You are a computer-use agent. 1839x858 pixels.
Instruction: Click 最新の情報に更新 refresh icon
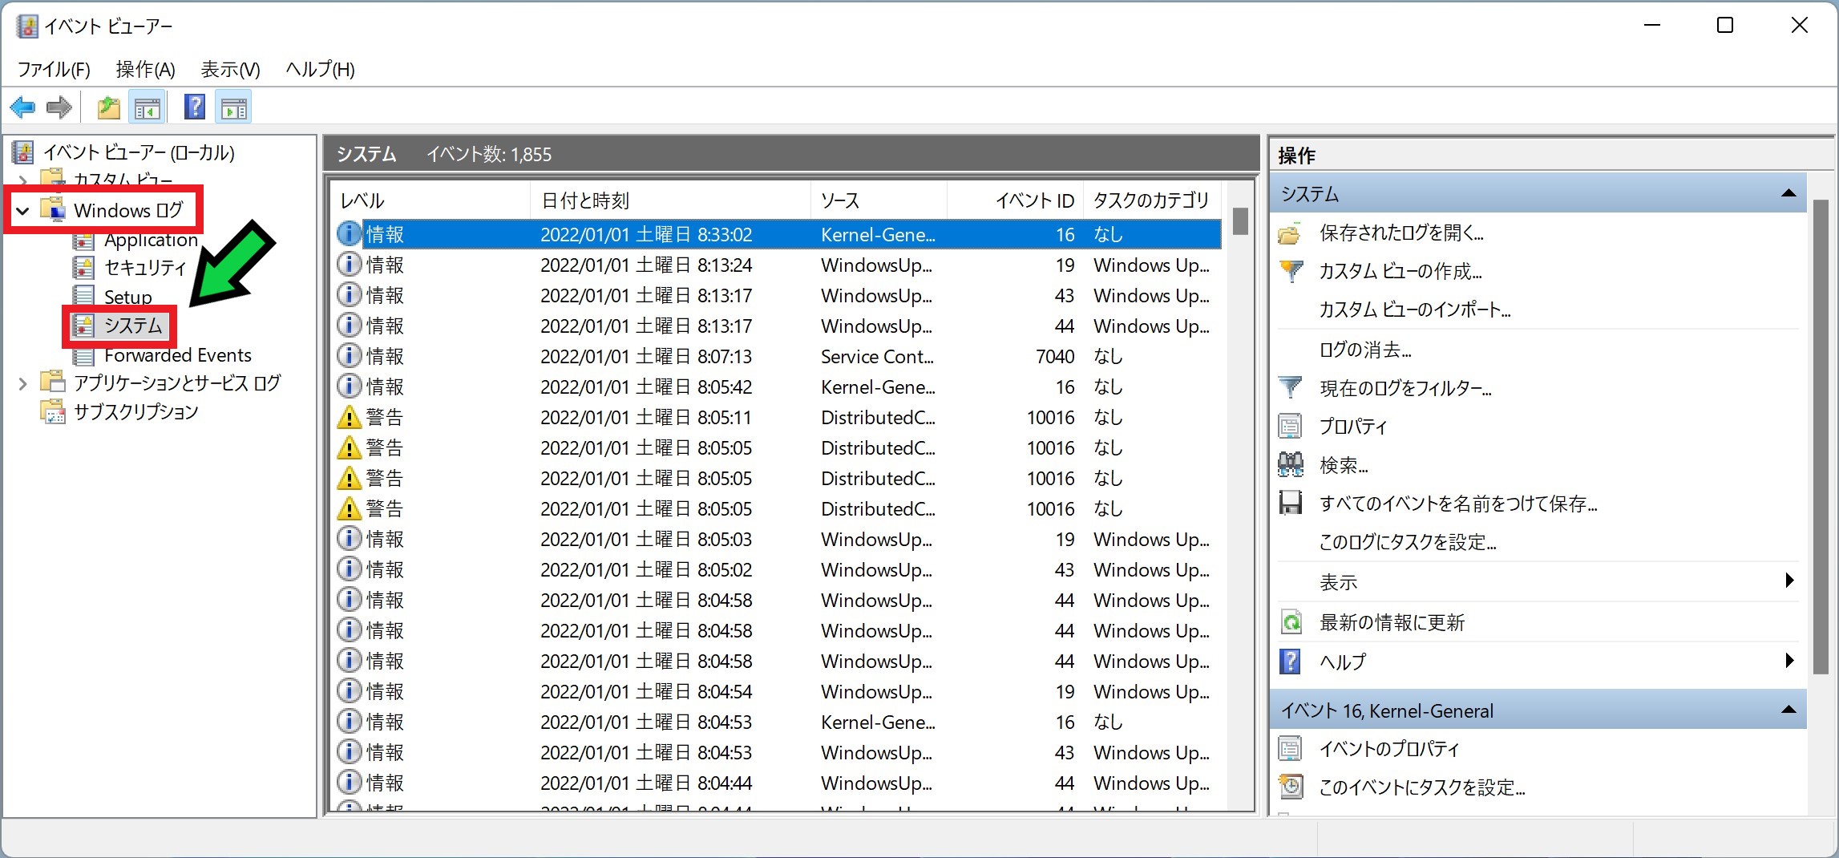[x=1290, y=623]
